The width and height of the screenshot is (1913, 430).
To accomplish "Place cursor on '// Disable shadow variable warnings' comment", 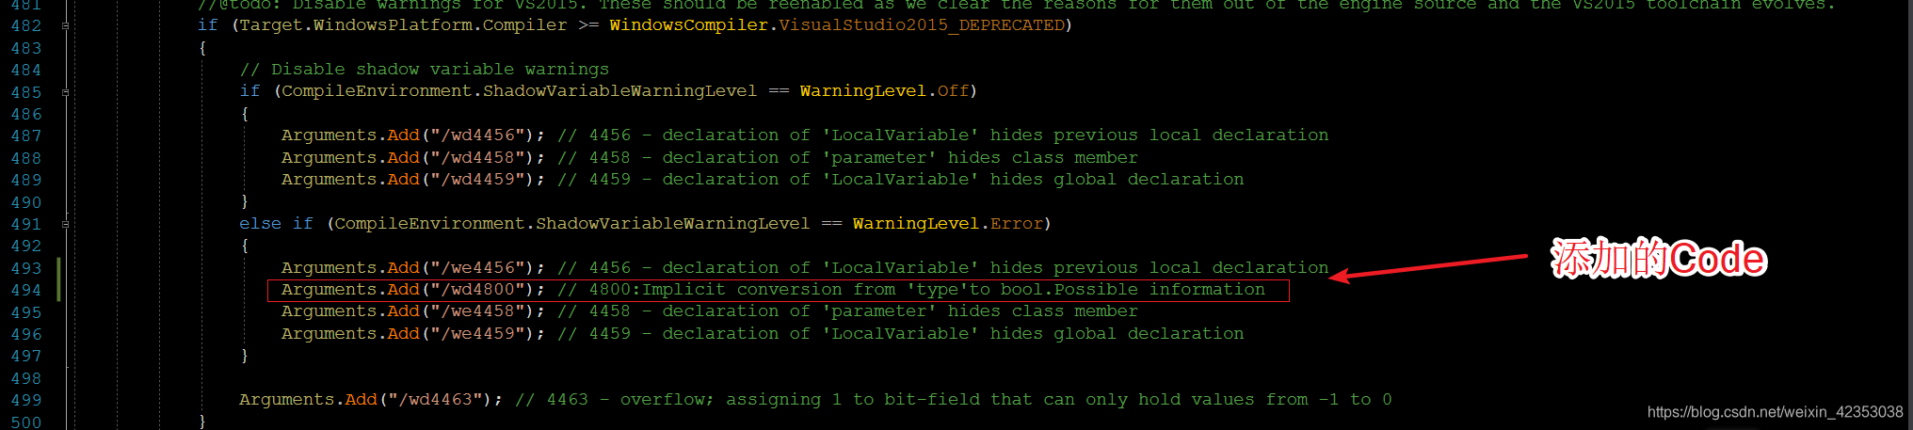I will (x=424, y=70).
